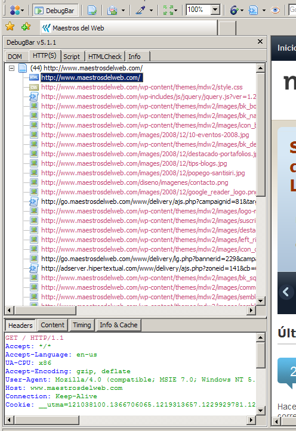
Task: Open the Headers details tab
Action: [20, 325]
